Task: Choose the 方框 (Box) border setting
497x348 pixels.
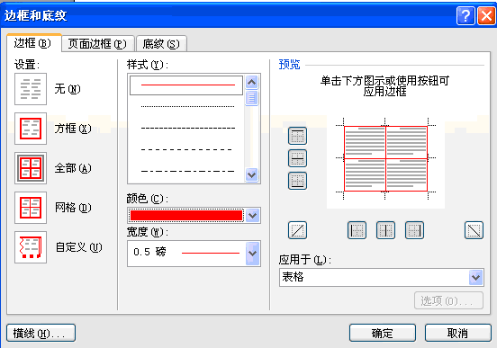Action: coord(31,129)
